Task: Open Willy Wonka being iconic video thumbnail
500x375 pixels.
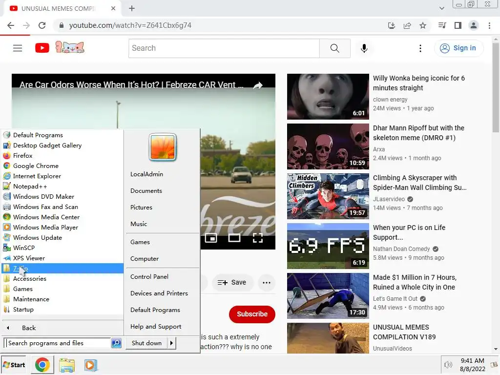Action: 328,97
